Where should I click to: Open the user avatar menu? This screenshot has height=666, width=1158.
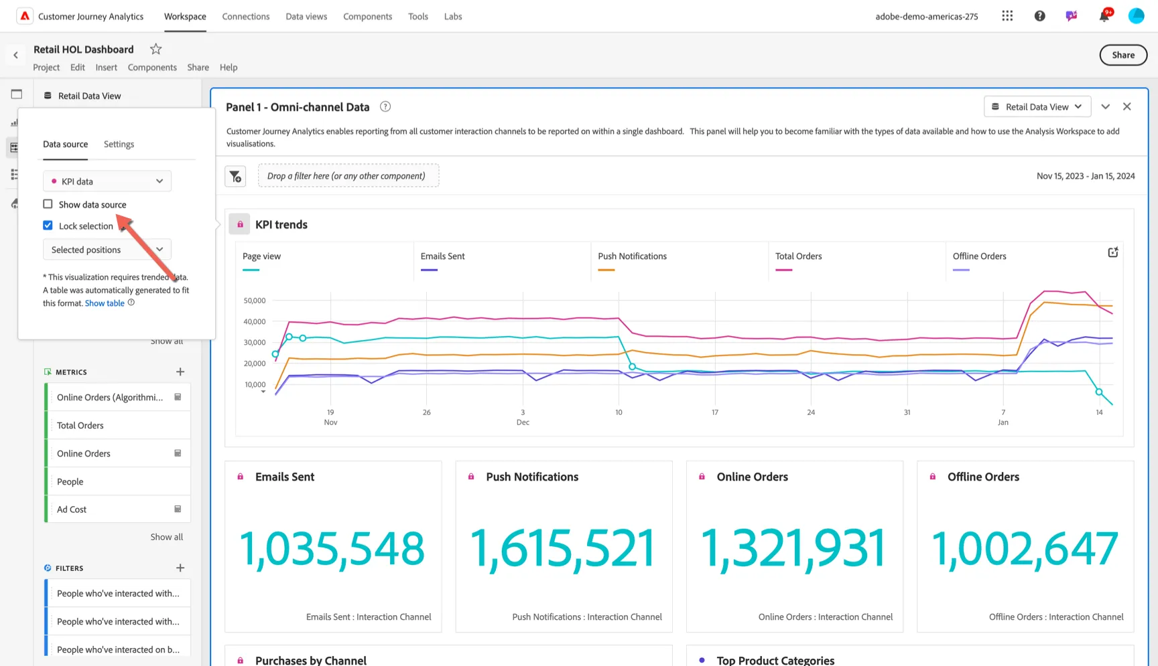[1136, 16]
